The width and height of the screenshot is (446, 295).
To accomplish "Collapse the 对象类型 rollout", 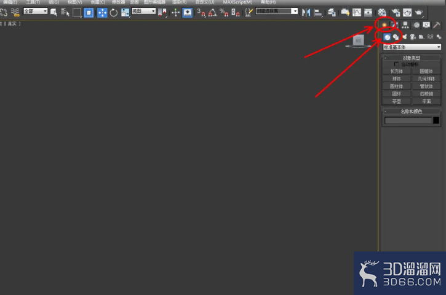I will (412, 58).
